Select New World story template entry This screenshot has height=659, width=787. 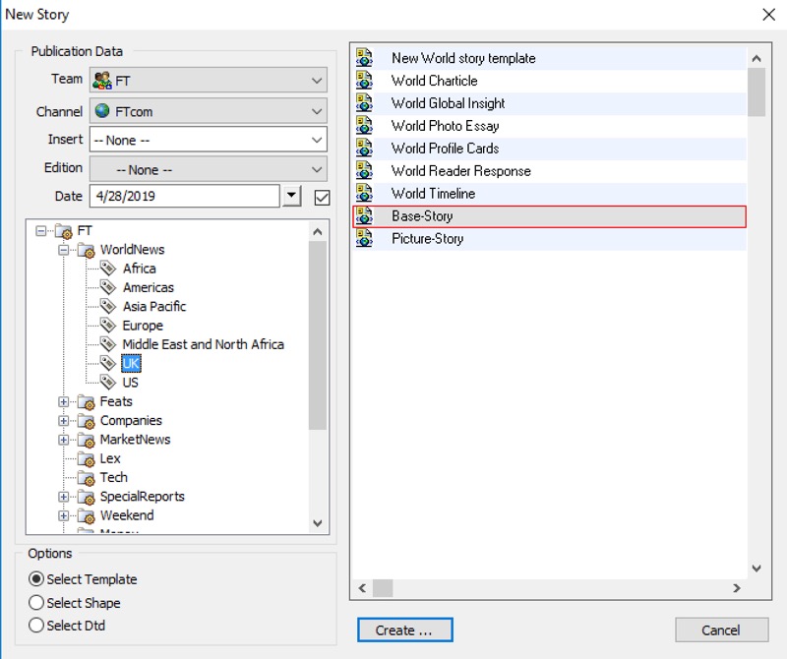tap(462, 58)
